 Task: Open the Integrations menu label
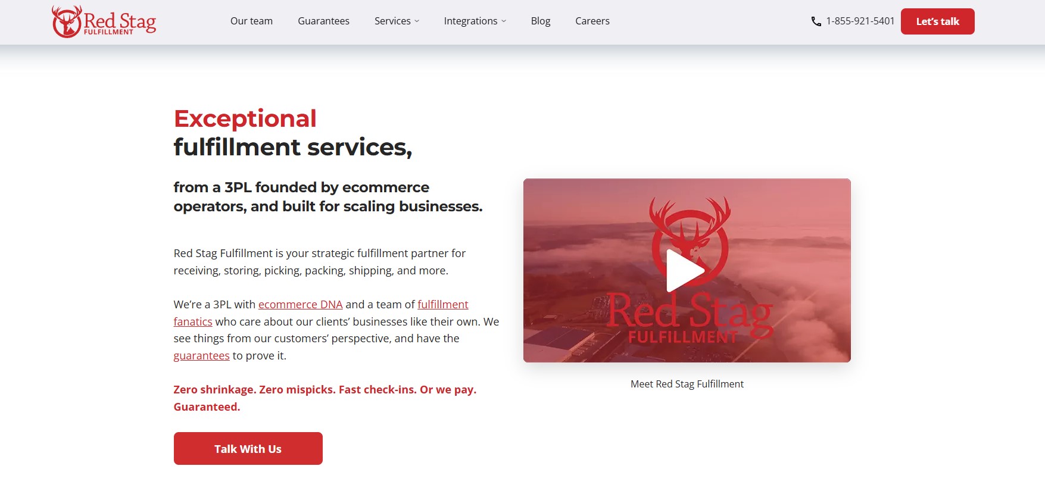coord(470,21)
